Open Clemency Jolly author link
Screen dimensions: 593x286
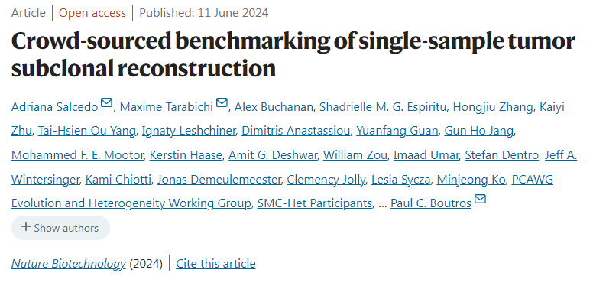(326, 179)
